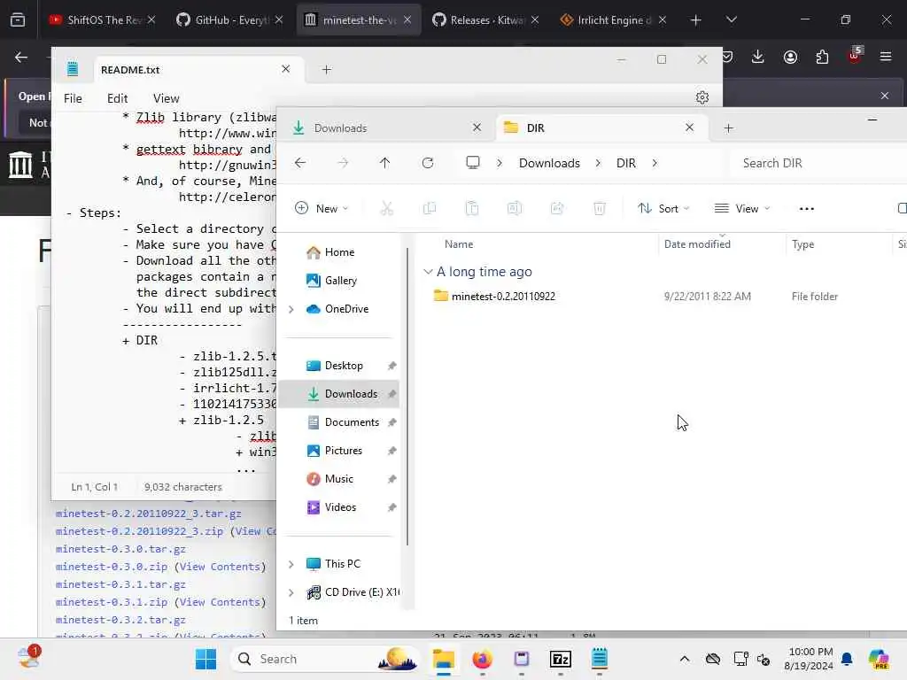Open minetest-0.2.20110922_3.tar.gz link
Viewport: 907px width, 680px height.
point(149,514)
